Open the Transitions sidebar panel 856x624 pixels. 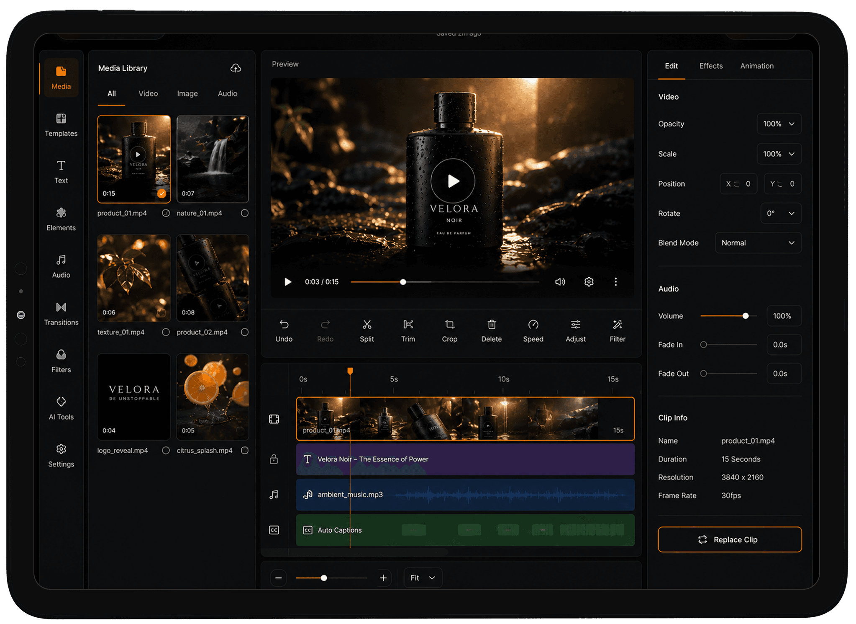click(x=61, y=314)
